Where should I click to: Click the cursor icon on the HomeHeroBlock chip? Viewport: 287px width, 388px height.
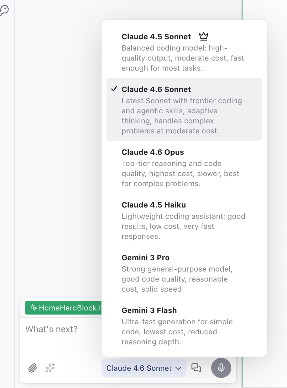34,308
